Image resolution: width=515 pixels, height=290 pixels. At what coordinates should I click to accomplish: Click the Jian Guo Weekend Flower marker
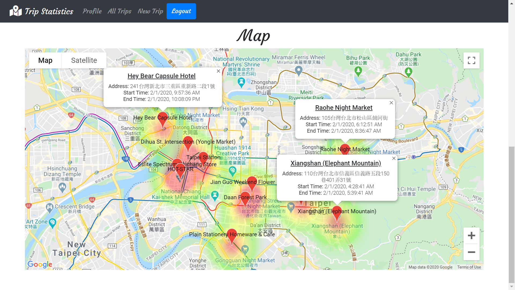click(252, 184)
